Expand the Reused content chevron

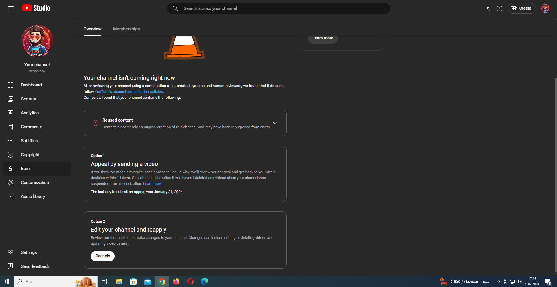coord(275,123)
